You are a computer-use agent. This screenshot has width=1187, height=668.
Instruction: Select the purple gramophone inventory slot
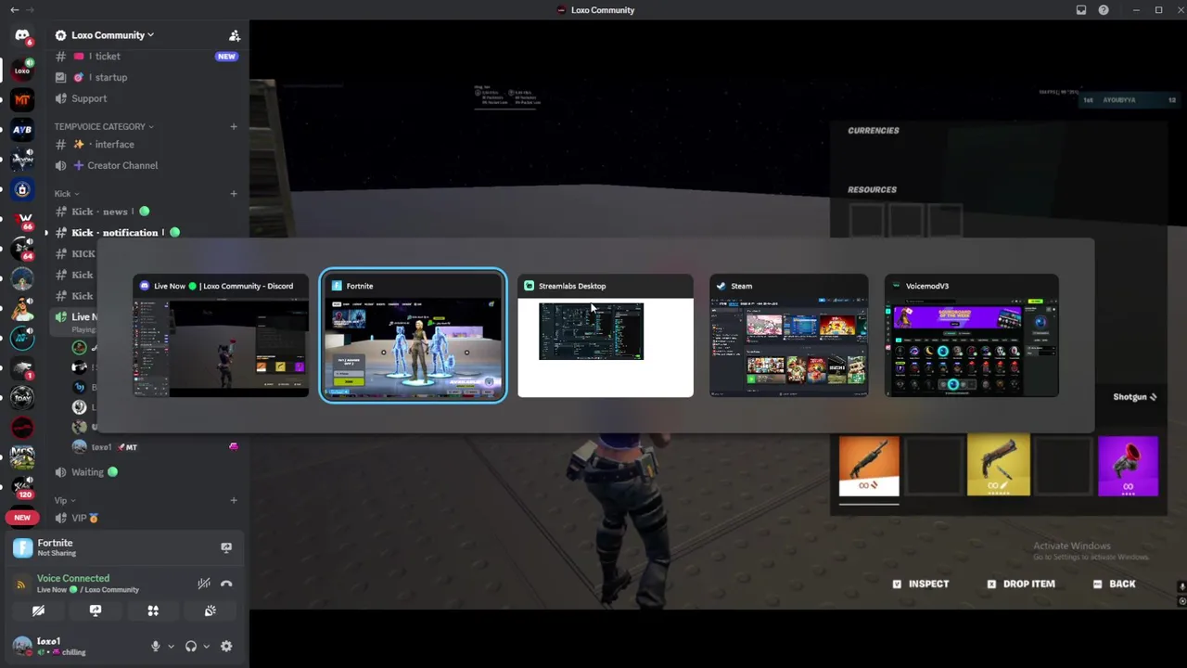(1128, 466)
